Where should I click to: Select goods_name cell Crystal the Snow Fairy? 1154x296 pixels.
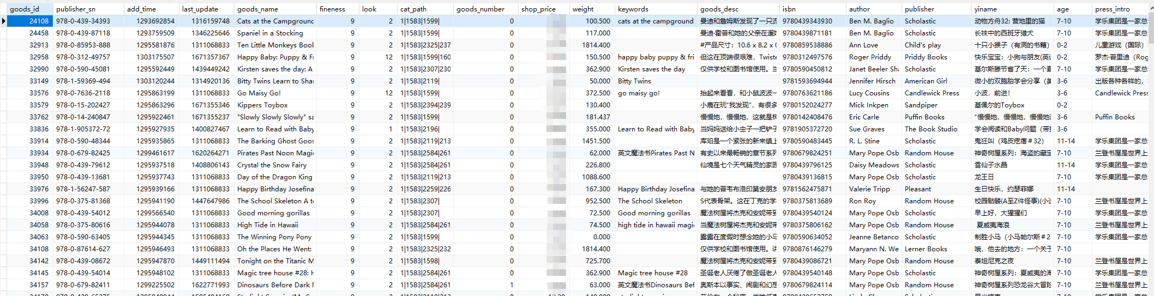point(275,165)
